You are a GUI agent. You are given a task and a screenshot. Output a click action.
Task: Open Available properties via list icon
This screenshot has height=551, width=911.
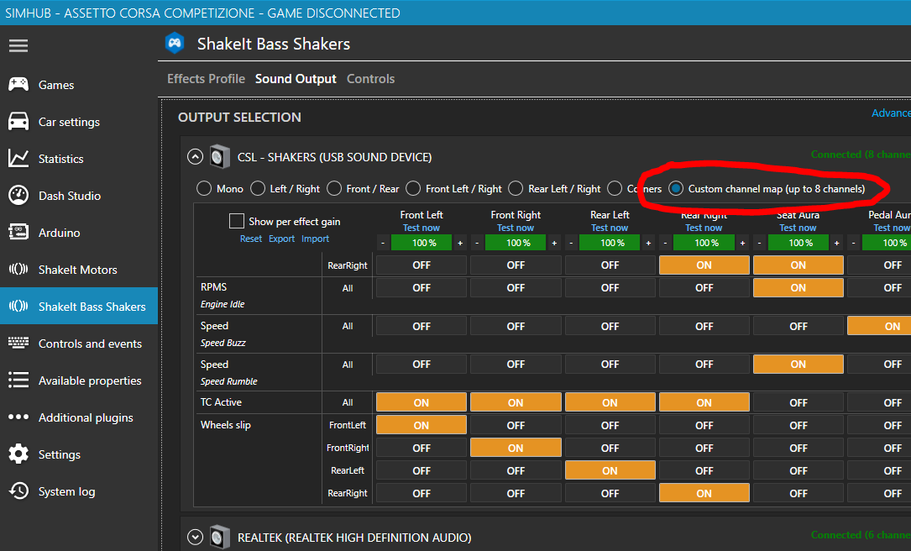click(18, 380)
